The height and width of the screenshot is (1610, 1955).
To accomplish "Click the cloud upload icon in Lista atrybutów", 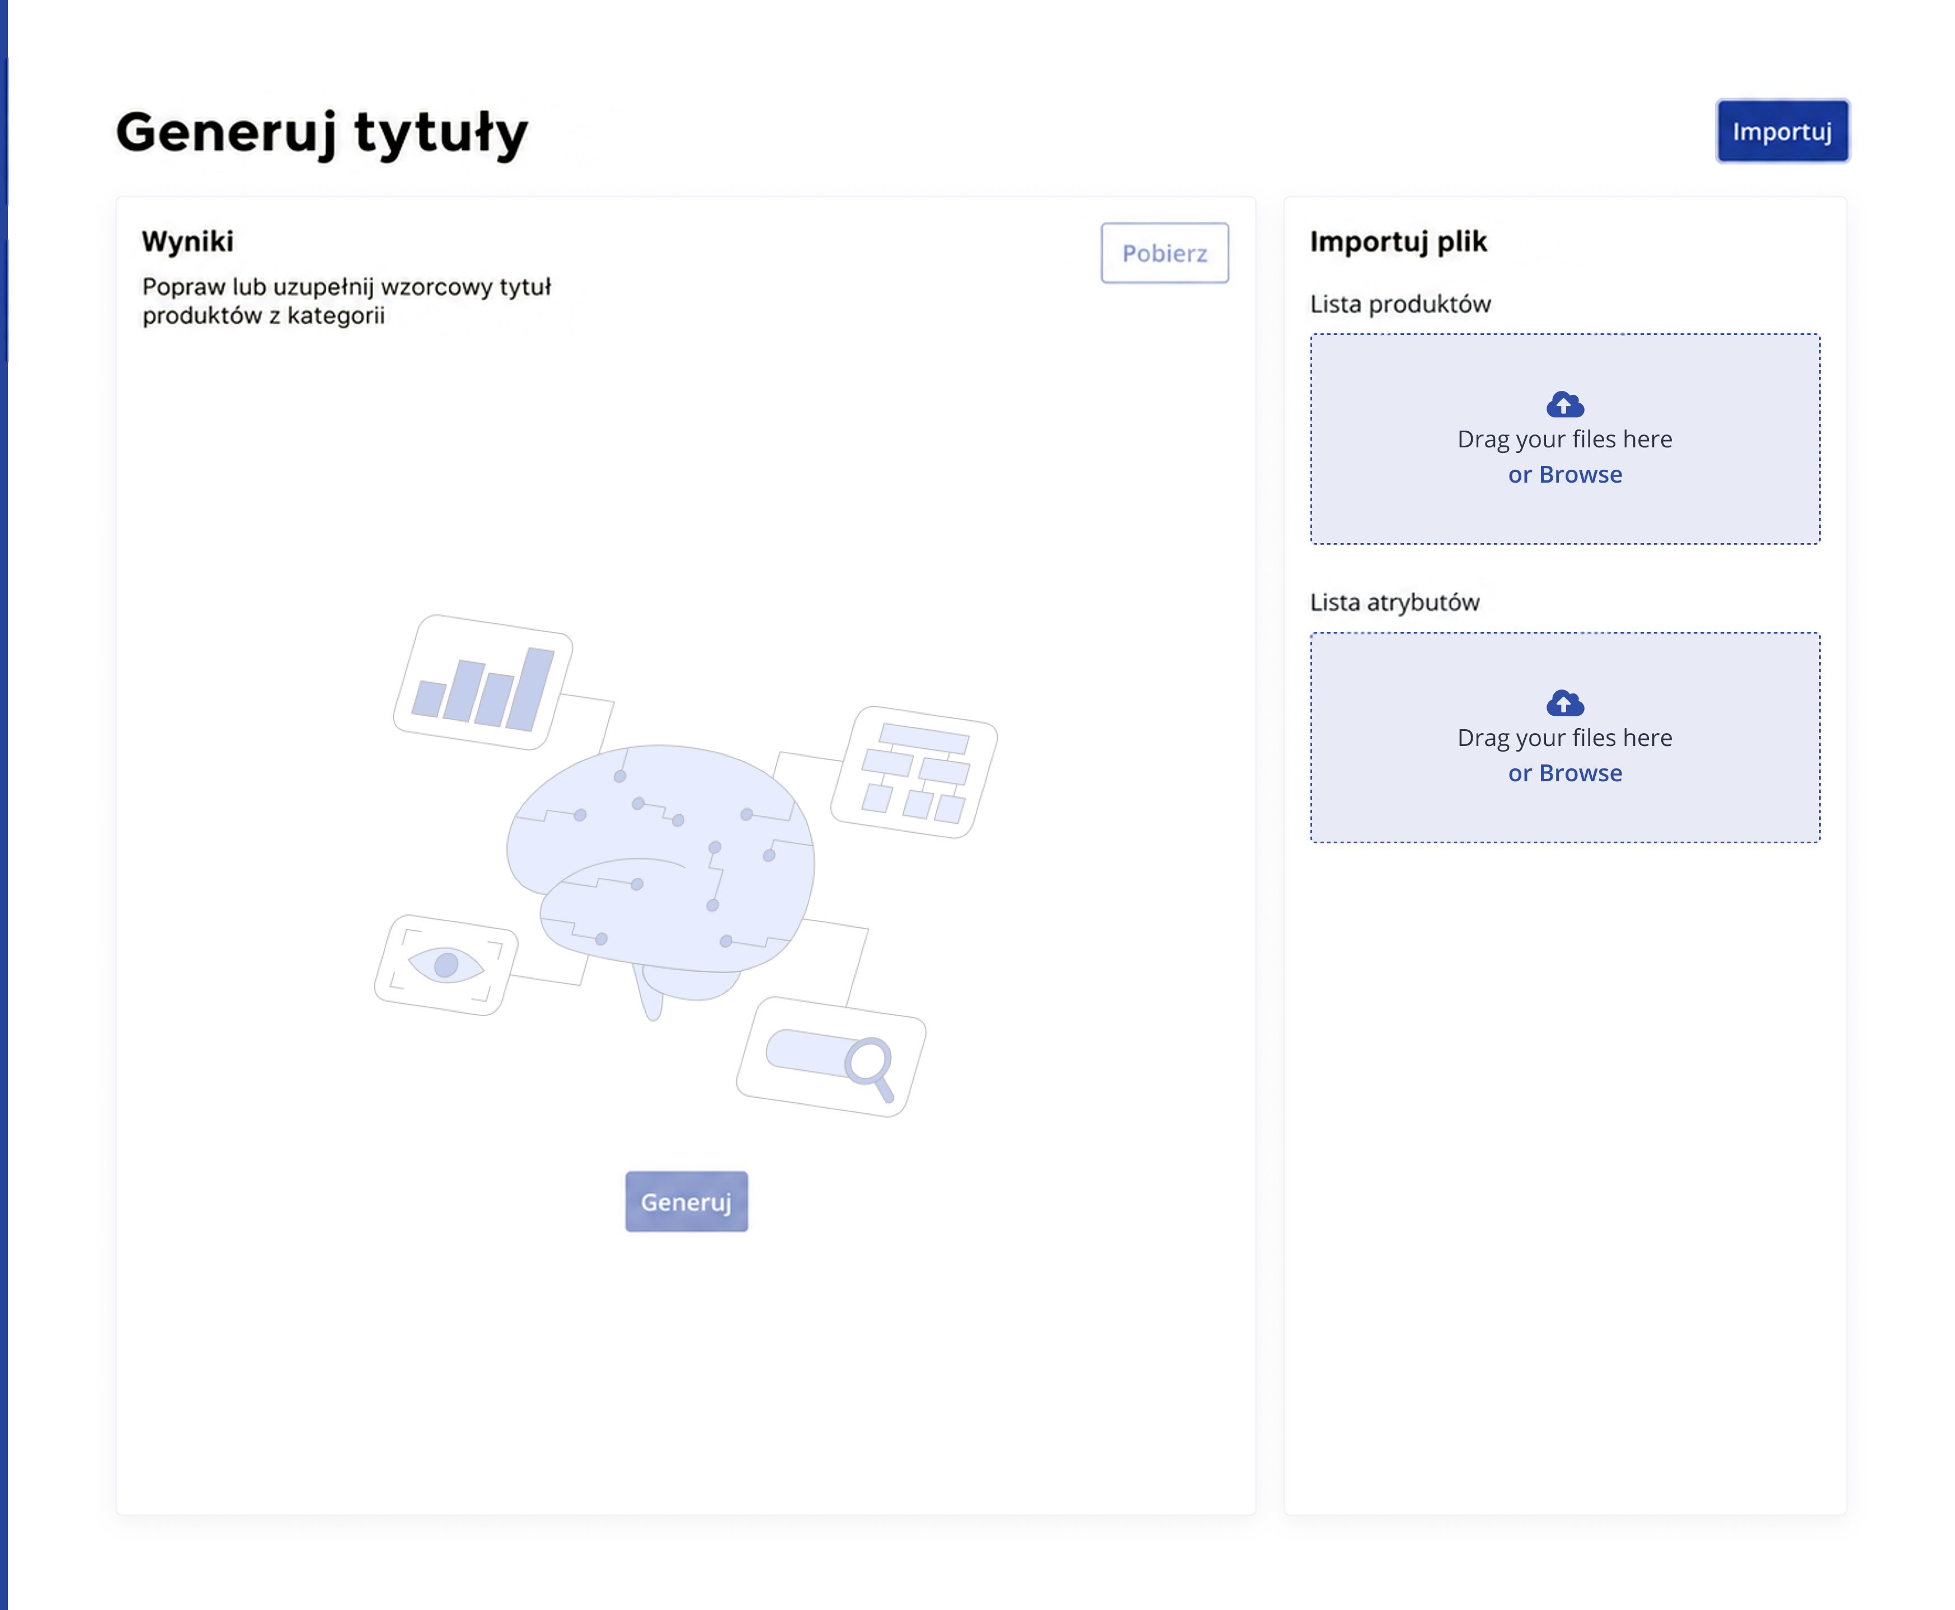I will (x=1564, y=703).
